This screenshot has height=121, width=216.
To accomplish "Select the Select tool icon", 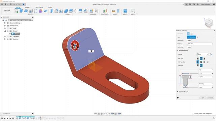I will (x=133, y=11).
